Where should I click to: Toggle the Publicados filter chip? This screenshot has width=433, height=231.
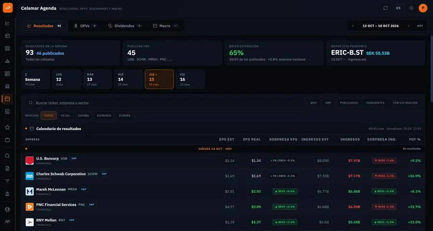[349, 103]
